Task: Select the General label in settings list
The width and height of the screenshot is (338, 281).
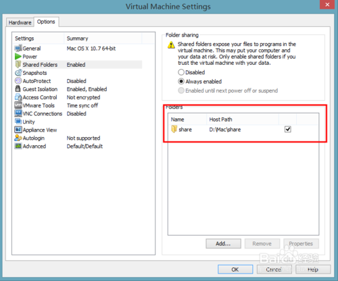Action: [32, 49]
